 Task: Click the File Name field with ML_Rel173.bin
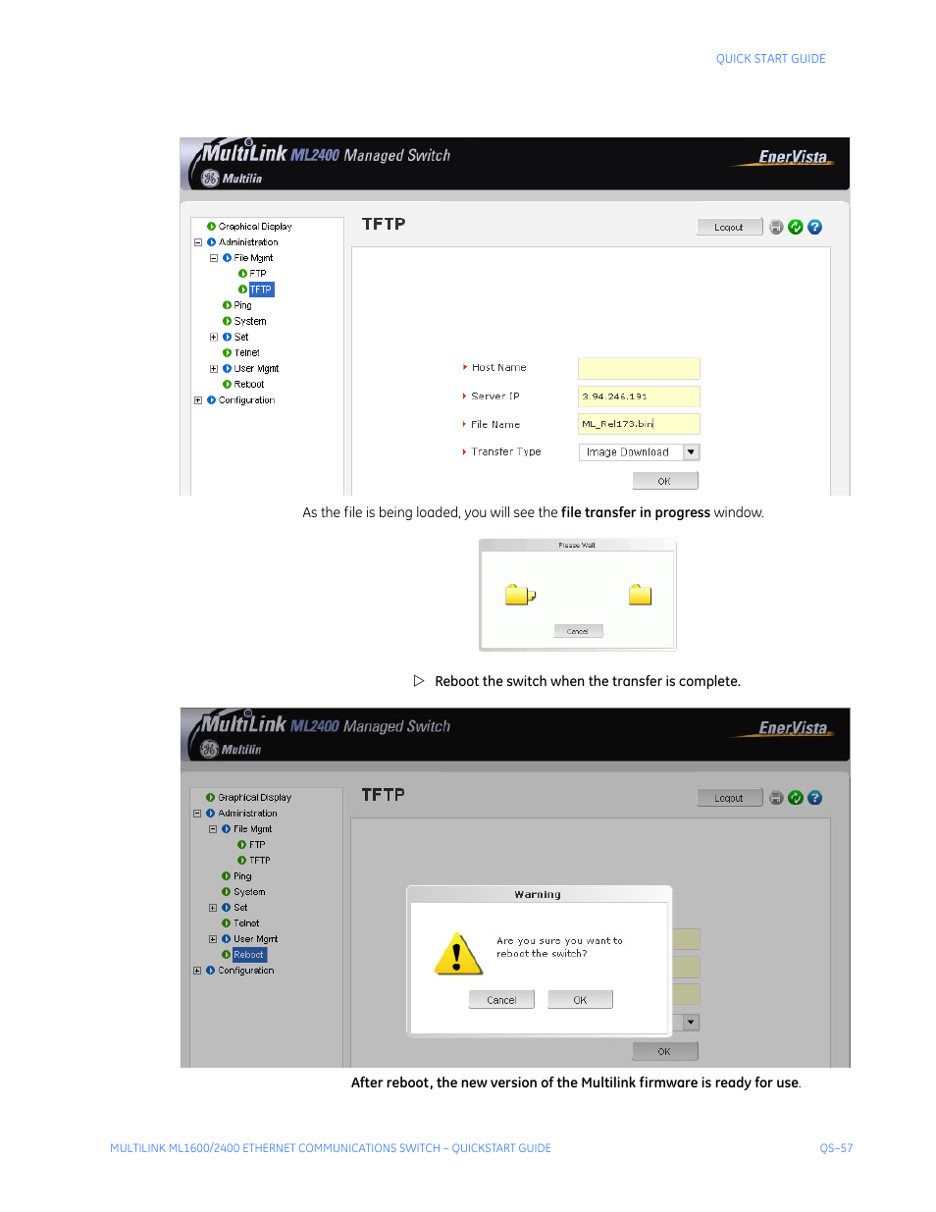point(639,424)
